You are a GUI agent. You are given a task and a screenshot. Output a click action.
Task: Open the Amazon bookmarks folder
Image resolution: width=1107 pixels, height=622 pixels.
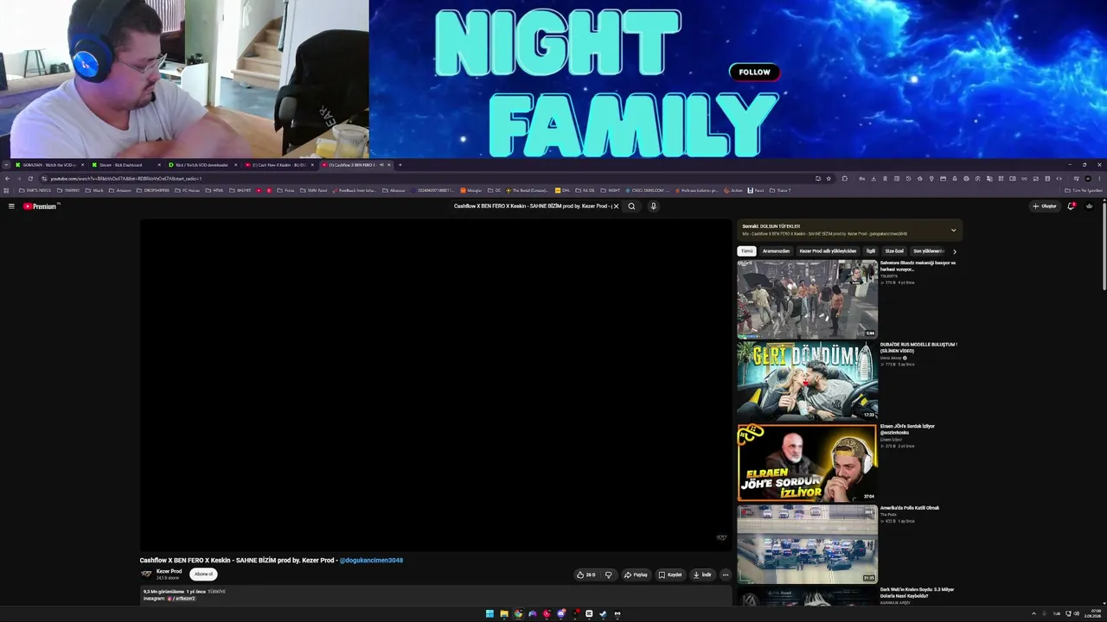click(x=120, y=190)
